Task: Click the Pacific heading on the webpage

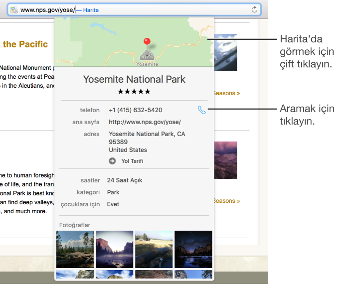Action: [x=25, y=44]
